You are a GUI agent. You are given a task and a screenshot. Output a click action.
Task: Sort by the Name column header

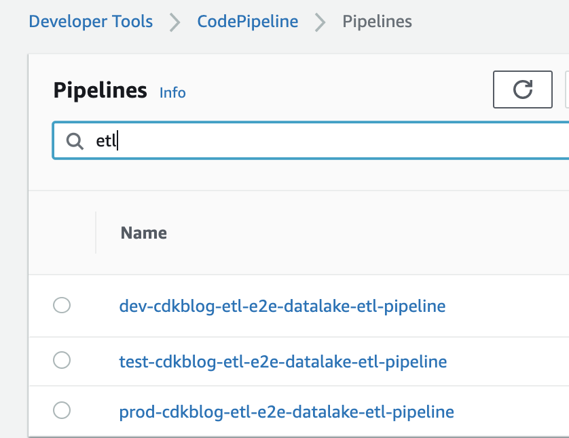pos(143,233)
